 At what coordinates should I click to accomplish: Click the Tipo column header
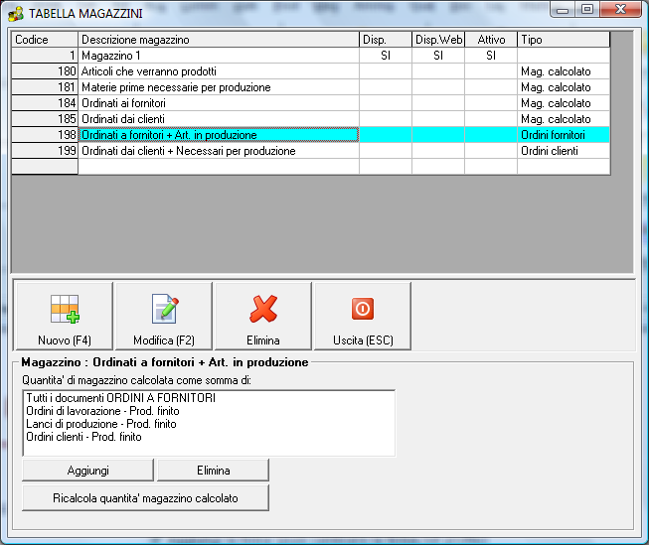pyautogui.click(x=564, y=40)
